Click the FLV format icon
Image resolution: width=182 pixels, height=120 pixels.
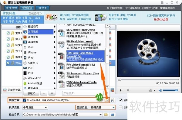[61, 56]
